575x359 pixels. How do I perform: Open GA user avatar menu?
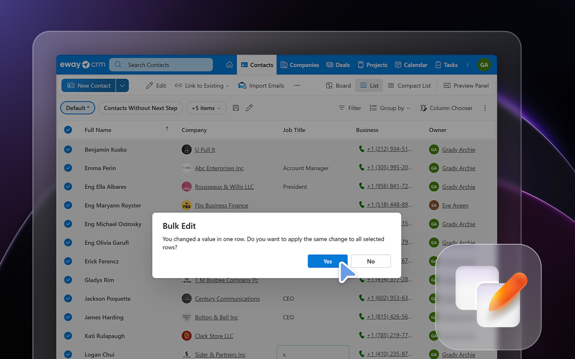pos(484,65)
